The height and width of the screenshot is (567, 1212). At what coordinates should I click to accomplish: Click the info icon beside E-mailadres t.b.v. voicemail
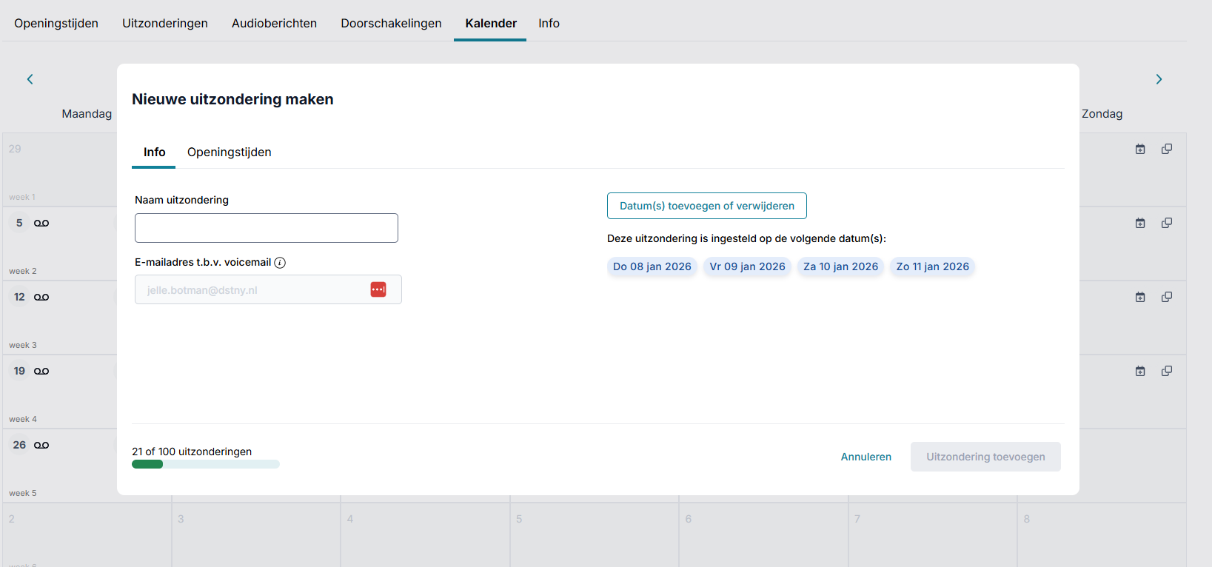pyautogui.click(x=280, y=263)
